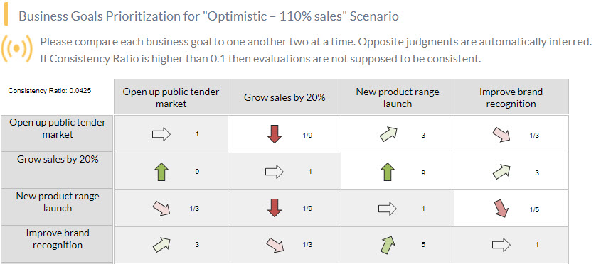Click the Consistency Ratio 0.0425 label
596x264 pixels.
pyautogui.click(x=49, y=91)
